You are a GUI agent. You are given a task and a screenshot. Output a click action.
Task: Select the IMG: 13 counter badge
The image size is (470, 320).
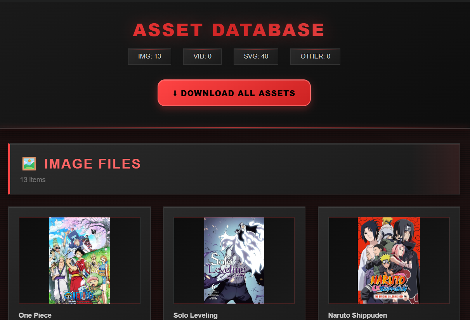pyautogui.click(x=149, y=57)
